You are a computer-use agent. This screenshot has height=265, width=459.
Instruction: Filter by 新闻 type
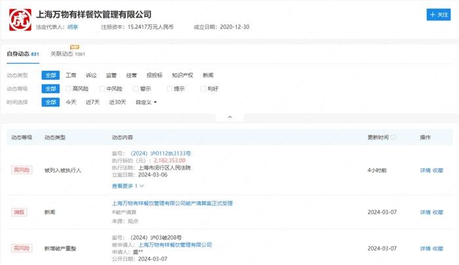(x=208, y=75)
